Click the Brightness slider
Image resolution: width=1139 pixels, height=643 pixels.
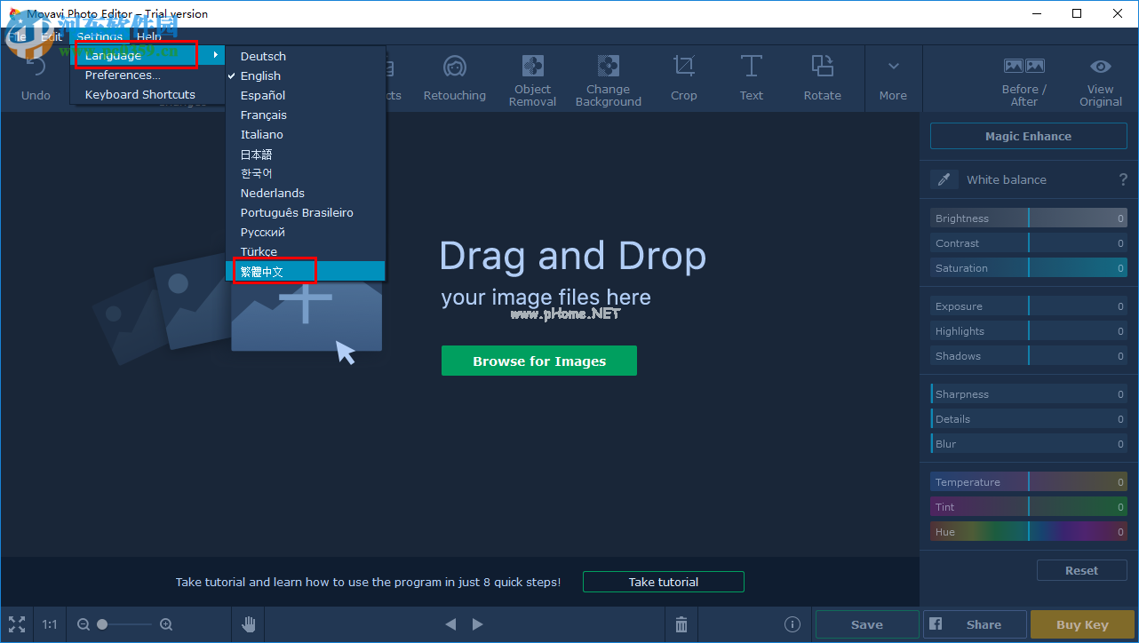pyautogui.click(x=1029, y=218)
